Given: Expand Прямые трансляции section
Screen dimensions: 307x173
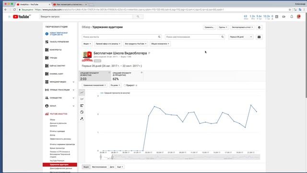Looking at the screenshot, I should [x=73, y=90].
